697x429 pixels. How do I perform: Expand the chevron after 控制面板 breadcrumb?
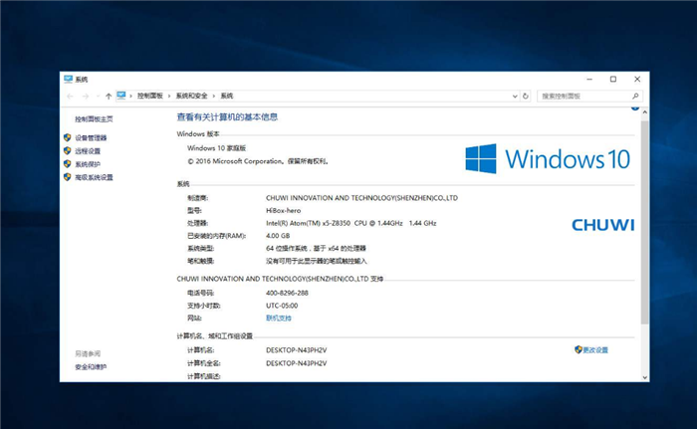169,96
